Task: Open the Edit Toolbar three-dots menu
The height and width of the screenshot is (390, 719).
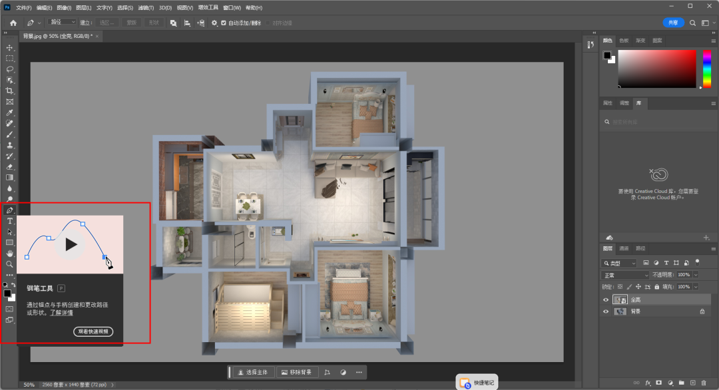Action: click(x=9, y=275)
